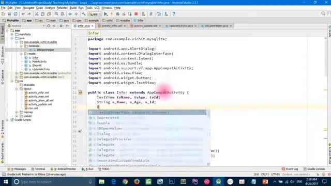Click the Copy toolbar icon
The width and height of the screenshot is (331, 186).
(x=42, y=14)
